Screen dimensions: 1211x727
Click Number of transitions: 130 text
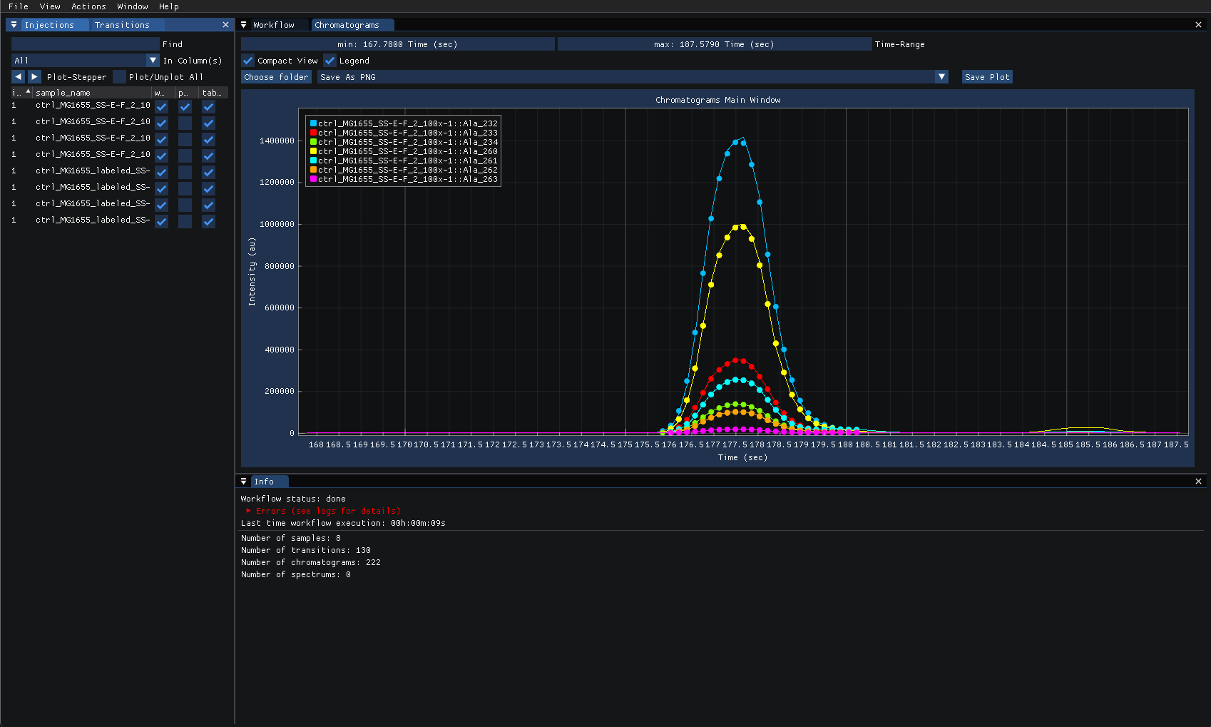pyautogui.click(x=306, y=550)
